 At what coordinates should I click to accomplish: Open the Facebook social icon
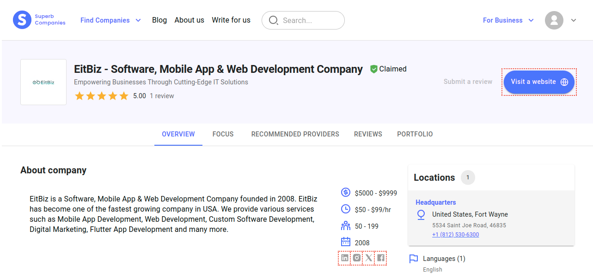[x=380, y=258]
